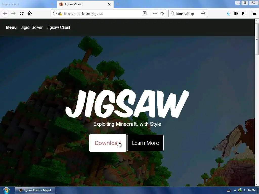This screenshot has height=194, width=259.
Task: Click 'Exploiting Minecraft, with Style' tagline
Action: (127, 124)
